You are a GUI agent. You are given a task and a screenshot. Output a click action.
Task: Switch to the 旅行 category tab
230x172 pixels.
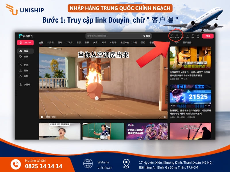tap(143, 42)
